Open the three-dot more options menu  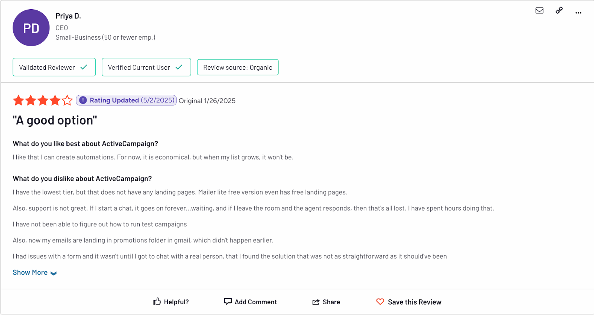pyautogui.click(x=578, y=13)
